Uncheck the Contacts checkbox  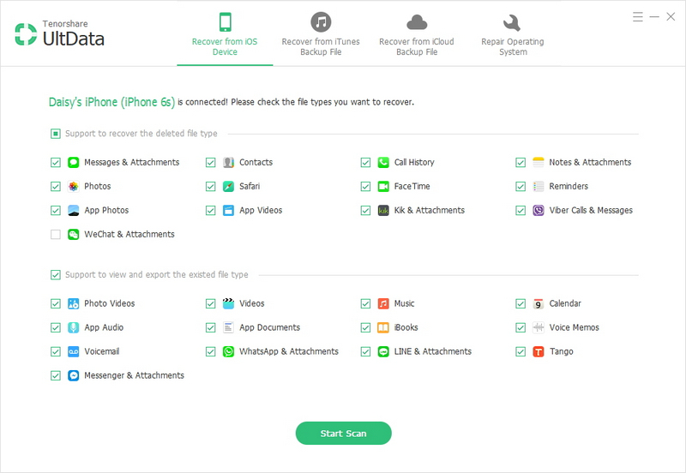click(x=210, y=163)
